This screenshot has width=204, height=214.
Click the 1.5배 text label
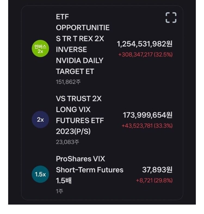(x=64, y=181)
